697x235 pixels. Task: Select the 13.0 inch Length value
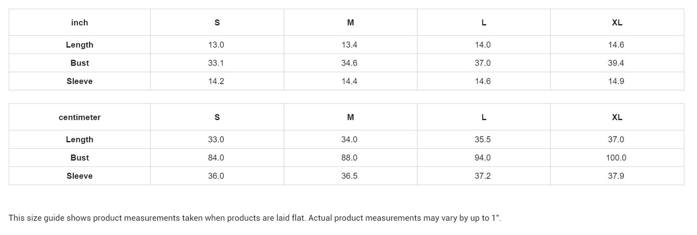coord(216,45)
